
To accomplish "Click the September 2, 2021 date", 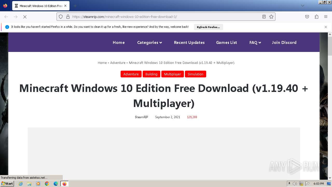I will (168, 117).
